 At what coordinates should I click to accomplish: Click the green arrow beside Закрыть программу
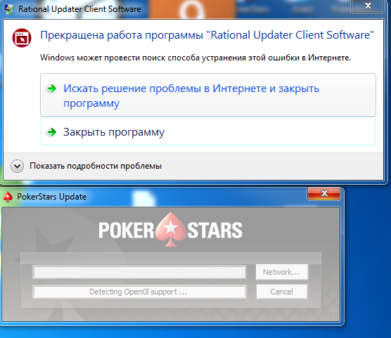pyautogui.click(x=52, y=132)
